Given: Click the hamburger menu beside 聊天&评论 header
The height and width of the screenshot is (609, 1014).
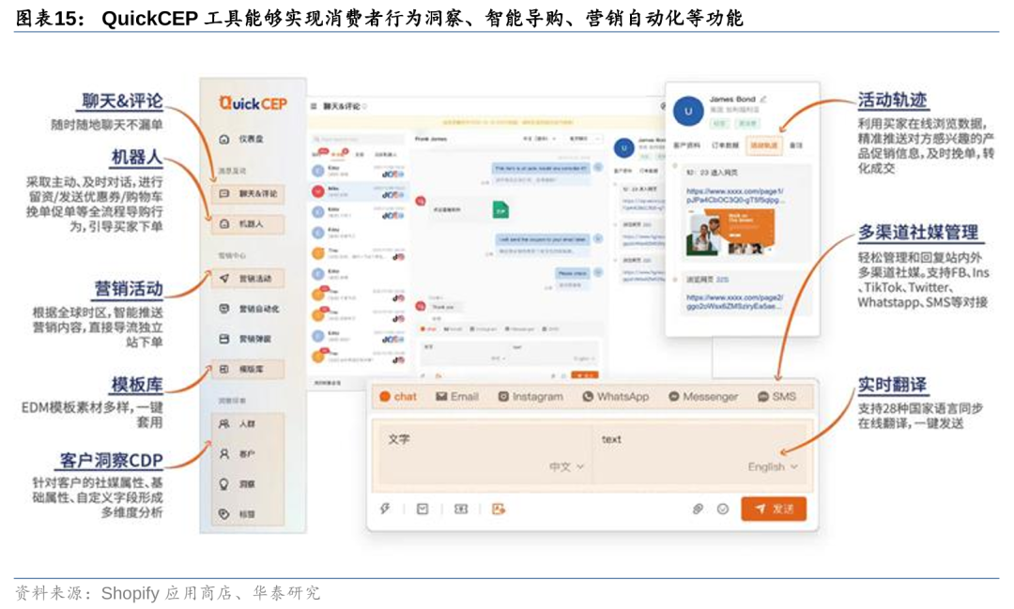Looking at the screenshot, I should (x=315, y=106).
